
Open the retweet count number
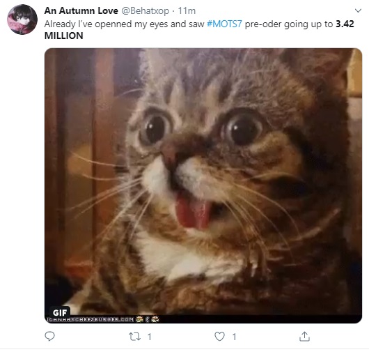click(x=150, y=337)
